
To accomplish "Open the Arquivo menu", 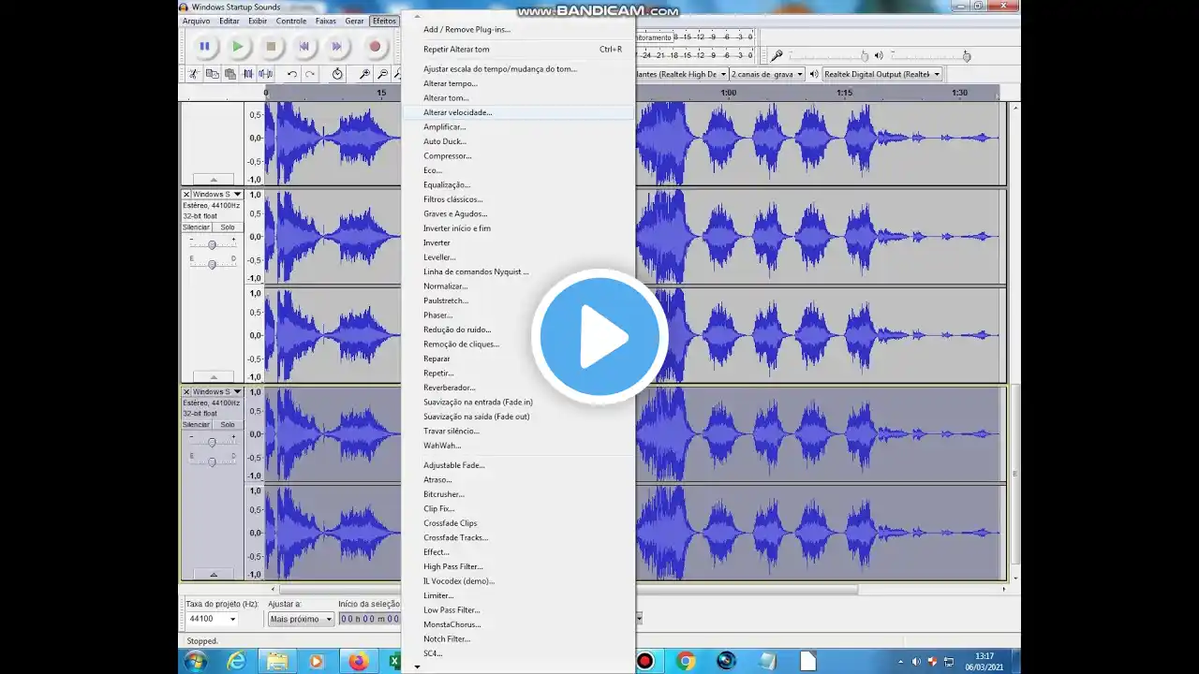I will (x=196, y=21).
